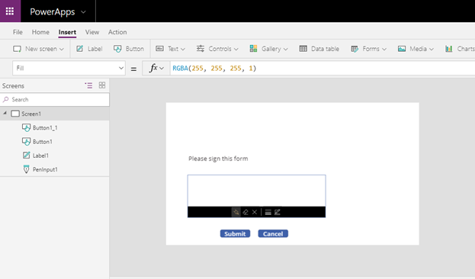Open the Action tab
475x279 pixels.
pos(117,32)
